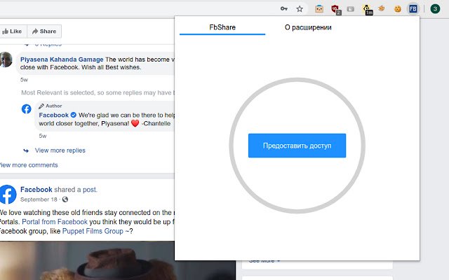This screenshot has width=449, height=280.
Task: Expand View more comments
Action: 28,165
